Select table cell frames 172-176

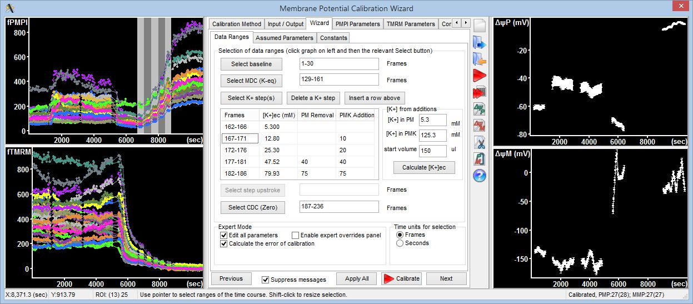point(240,150)
